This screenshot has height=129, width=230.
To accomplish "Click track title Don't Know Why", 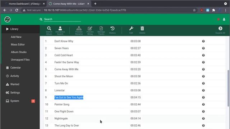I will [x=64, y=41].
